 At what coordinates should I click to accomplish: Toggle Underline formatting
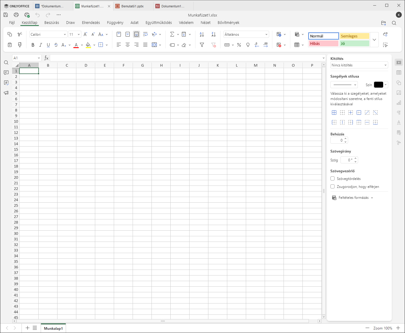coord(48,45)
